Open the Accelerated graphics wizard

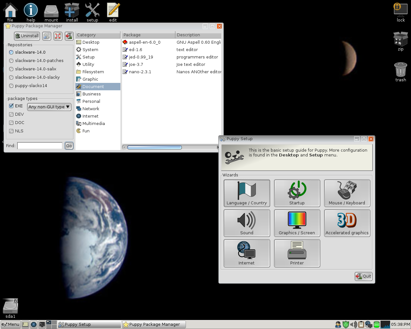(x=347, y=223)
